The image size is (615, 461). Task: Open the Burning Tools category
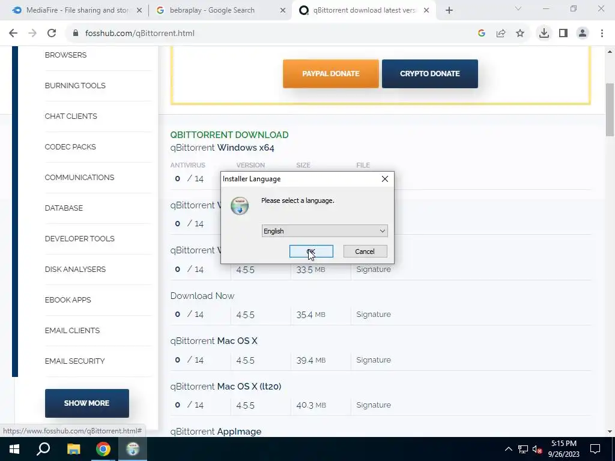coord(75,85)
